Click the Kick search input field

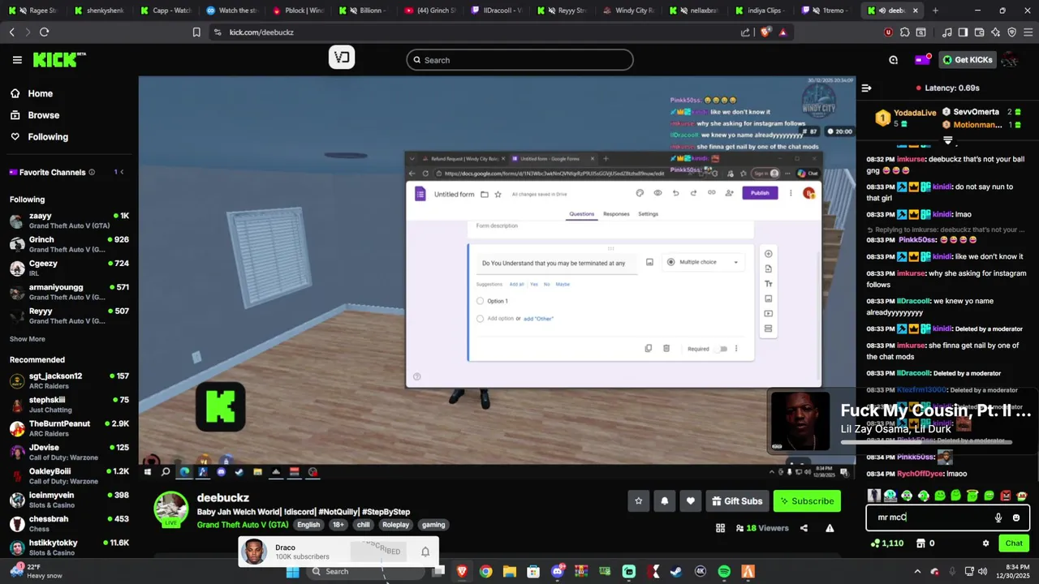[x=519, y=60]
